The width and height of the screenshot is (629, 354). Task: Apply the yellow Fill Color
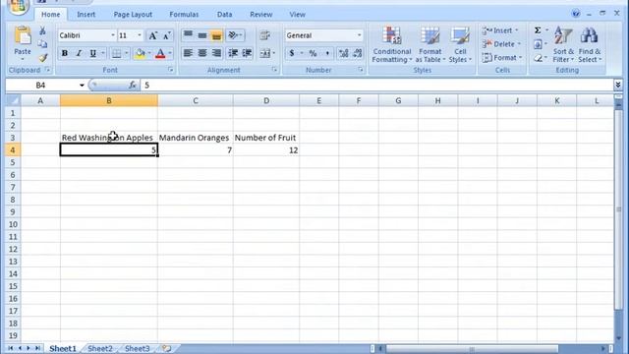point(140,53)
